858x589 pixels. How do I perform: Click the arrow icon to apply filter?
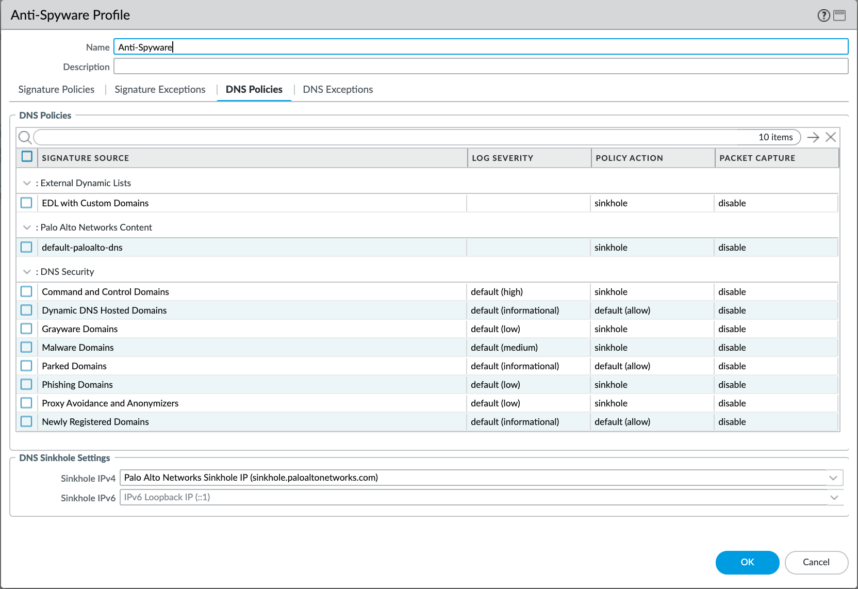click(813, 137)
